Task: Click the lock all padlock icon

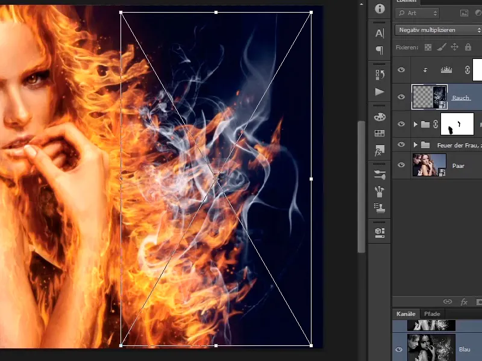Action: [468, 47]
